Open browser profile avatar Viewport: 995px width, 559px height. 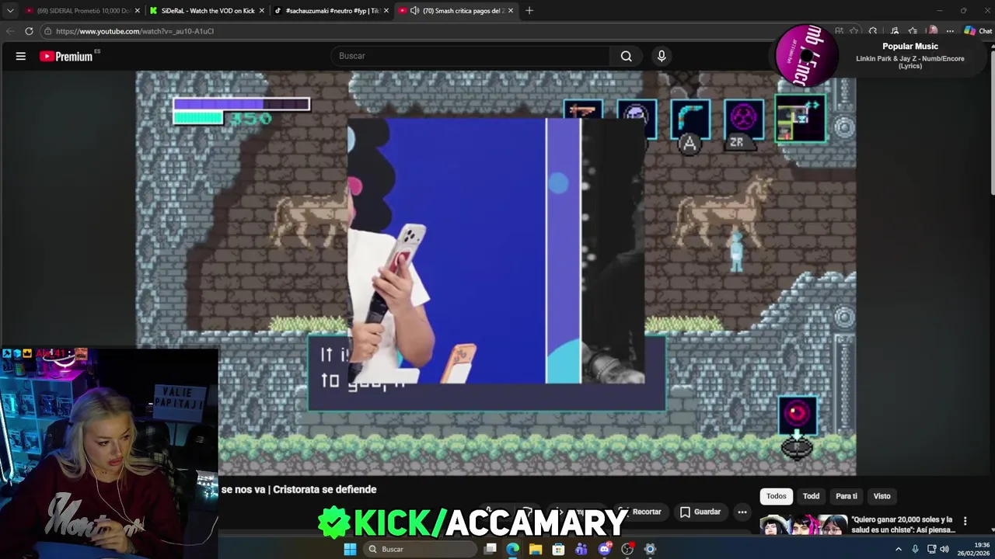(x=932, y=31)
